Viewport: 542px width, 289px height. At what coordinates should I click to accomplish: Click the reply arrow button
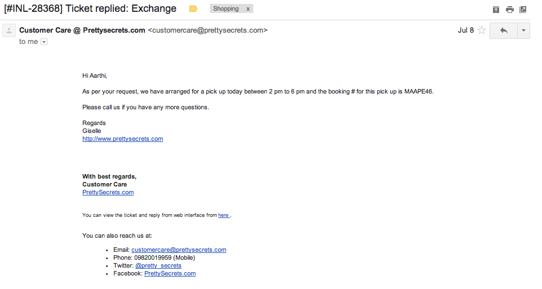[x=503, y=30]
